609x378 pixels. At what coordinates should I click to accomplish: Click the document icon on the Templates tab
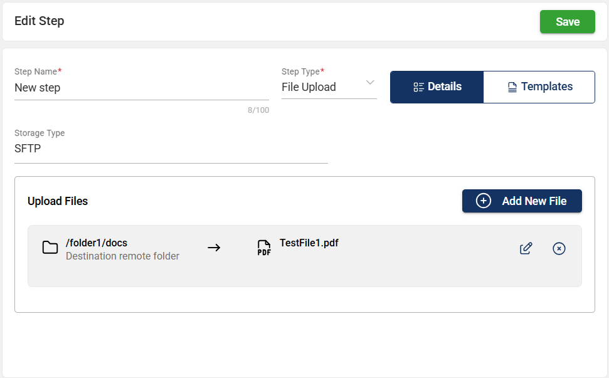click(512, 87)
